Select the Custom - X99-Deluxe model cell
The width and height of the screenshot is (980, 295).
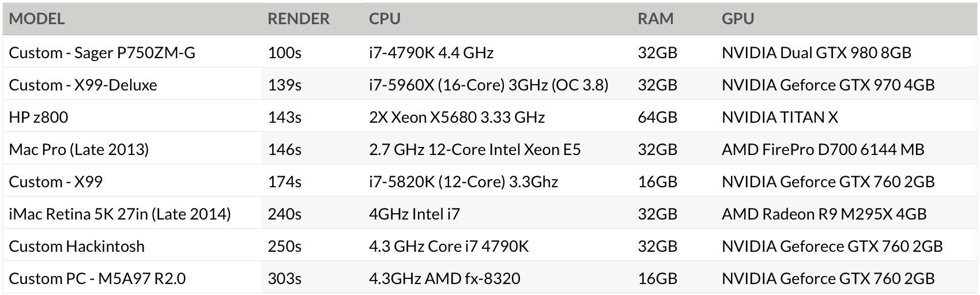pos(83,85)
